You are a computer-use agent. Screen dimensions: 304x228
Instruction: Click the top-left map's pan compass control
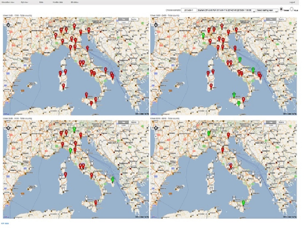8,25
